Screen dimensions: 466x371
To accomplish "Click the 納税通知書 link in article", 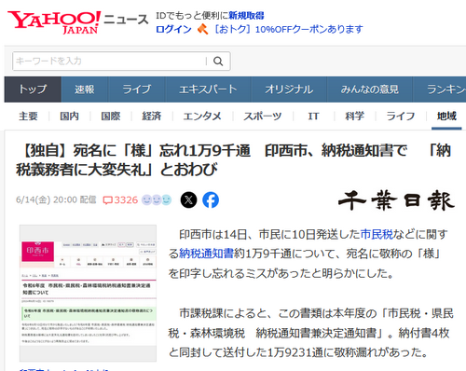I will click(206, 254).
